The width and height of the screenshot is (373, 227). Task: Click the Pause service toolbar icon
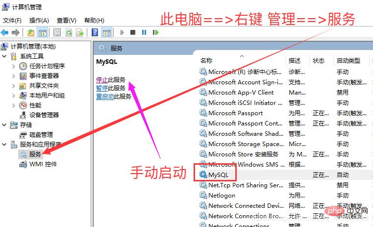(144, 32)
